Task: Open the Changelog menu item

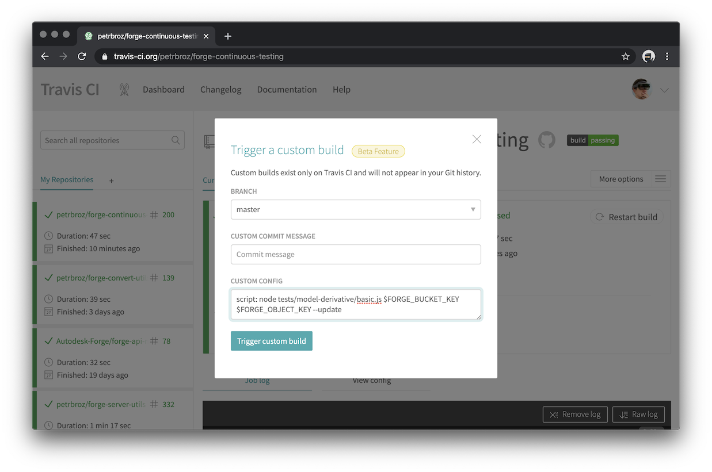Action: (x=221, y=90)
